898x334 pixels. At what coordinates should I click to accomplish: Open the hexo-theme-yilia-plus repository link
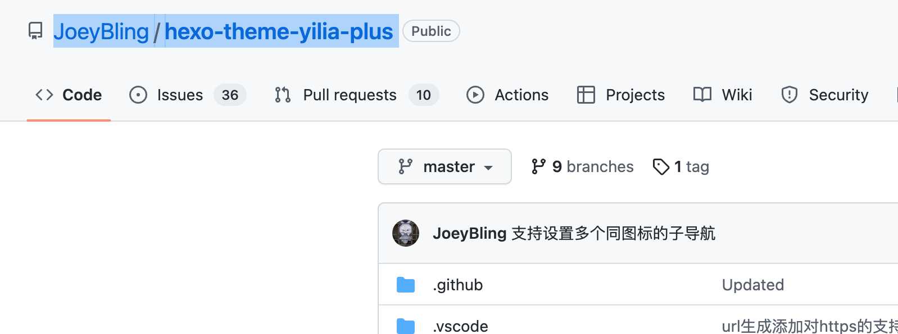[279, 31]
